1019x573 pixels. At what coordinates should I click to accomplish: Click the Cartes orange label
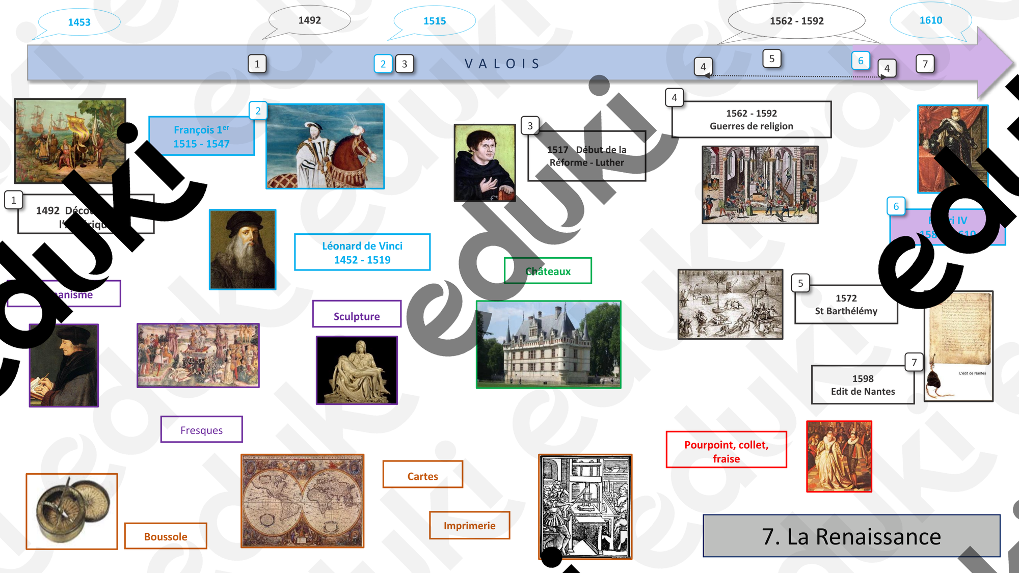pos(423,475)
